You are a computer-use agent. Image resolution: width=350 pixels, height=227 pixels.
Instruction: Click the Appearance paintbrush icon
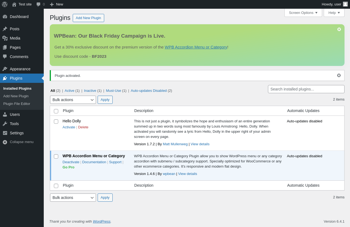click(5, 69)
